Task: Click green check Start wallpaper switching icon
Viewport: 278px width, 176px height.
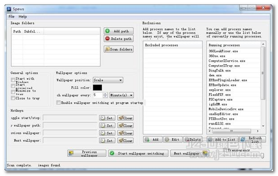Action: tap(112, 153)
